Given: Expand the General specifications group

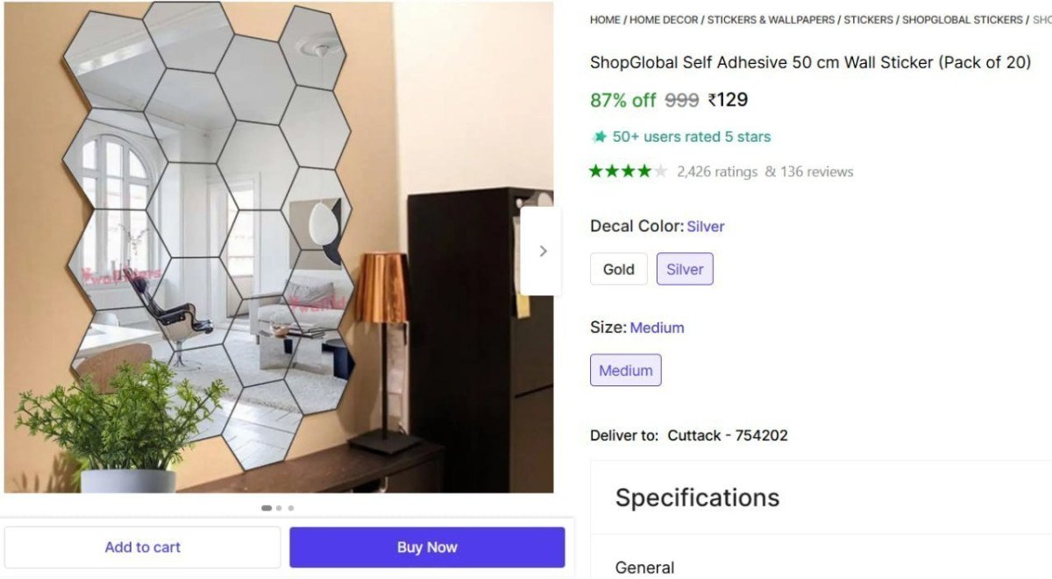Looking at the screenshot, I should click(644, 568).
